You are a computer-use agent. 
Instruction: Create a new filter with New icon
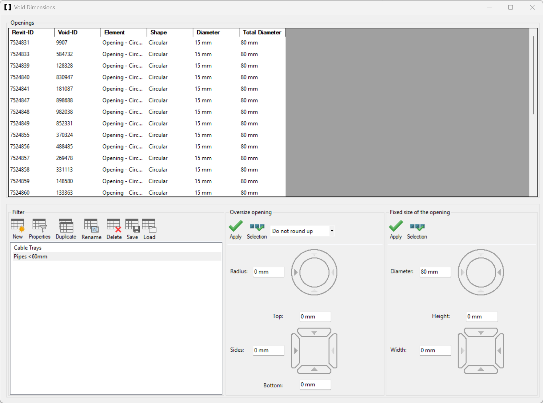[x=18, y=229]
